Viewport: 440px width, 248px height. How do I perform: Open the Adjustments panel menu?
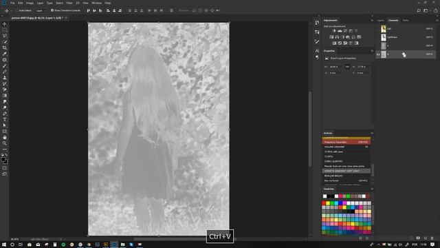(x=372, y=20)
